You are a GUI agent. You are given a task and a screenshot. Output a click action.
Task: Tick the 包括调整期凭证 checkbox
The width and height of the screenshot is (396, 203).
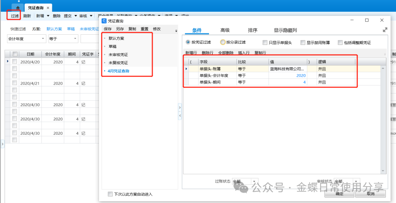point(340,42)
